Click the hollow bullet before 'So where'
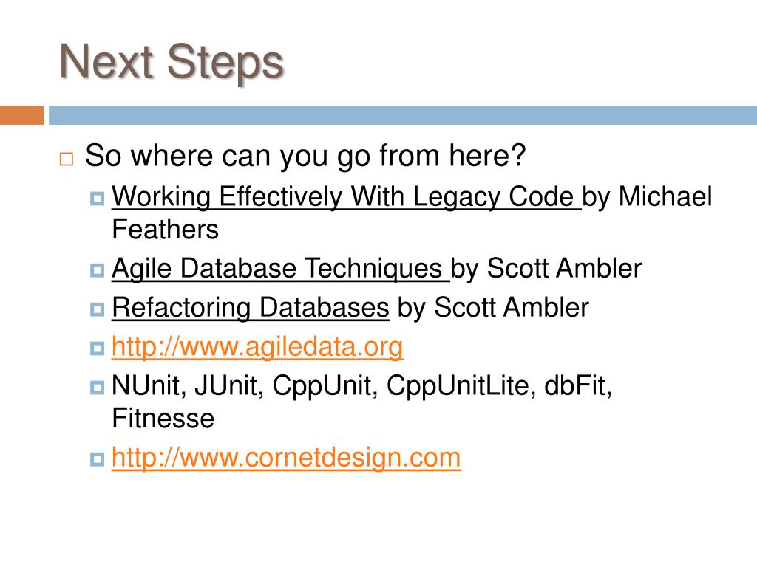757x567 pixels. pyautogui.click(x=67, y=159)
